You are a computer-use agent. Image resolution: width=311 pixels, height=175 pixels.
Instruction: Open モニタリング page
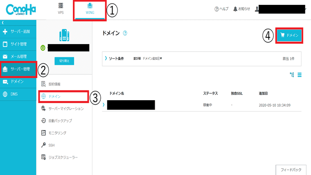coord(54,133)
